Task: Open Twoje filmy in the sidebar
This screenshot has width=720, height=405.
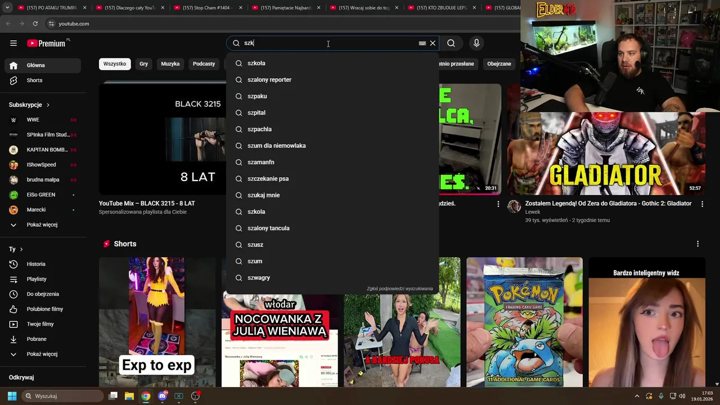Action: (x=43, y=324)
